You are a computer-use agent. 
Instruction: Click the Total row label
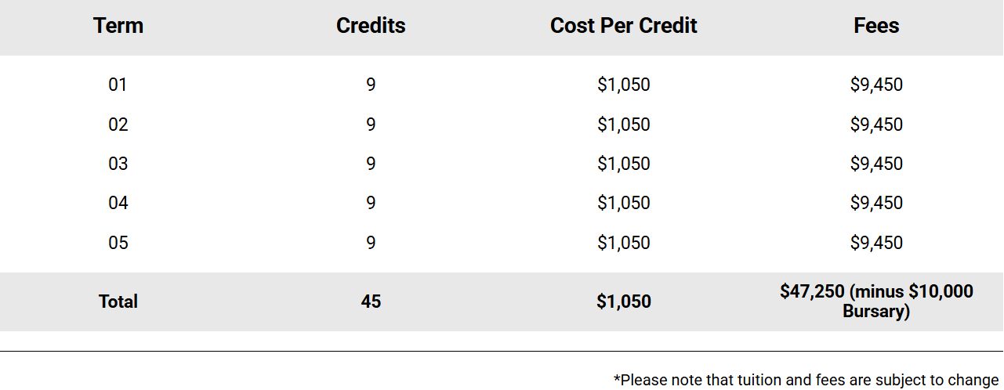coord(118,302)
